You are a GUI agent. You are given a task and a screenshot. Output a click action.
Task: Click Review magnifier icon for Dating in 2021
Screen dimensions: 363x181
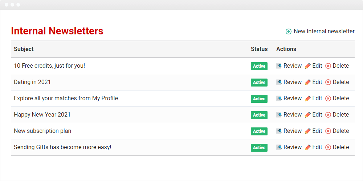coord(279,82)
